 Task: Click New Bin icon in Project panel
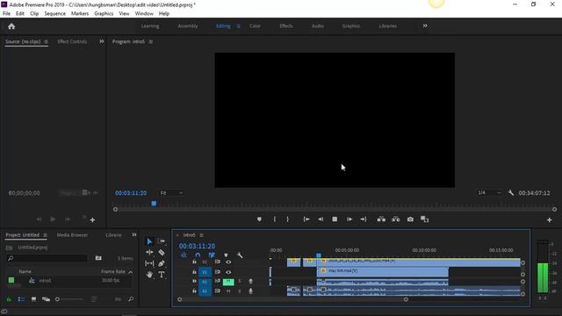point(98,258)
